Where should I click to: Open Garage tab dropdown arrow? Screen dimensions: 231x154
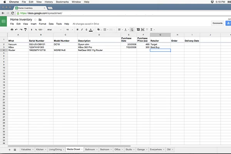pos(147,150)
